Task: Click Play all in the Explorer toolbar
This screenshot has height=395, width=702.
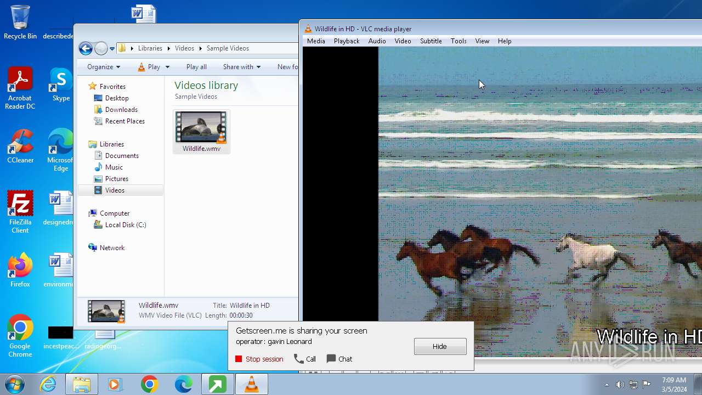Action: (196, 67)
